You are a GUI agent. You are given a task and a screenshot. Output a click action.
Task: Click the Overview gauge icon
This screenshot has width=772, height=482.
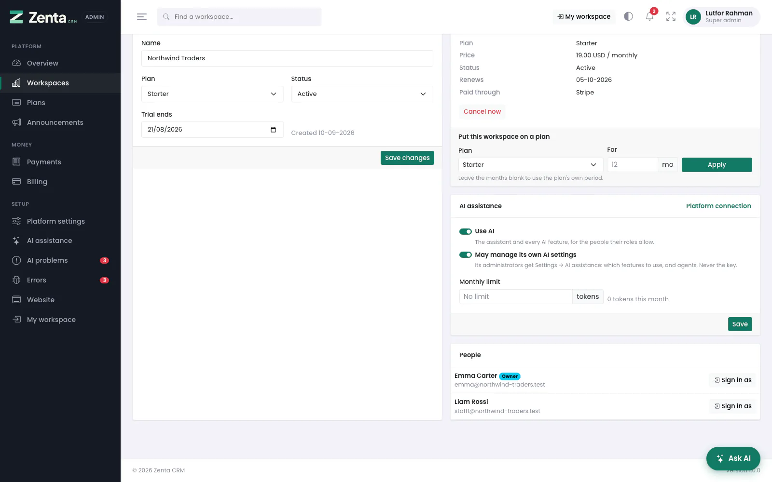tap(16, 63)
